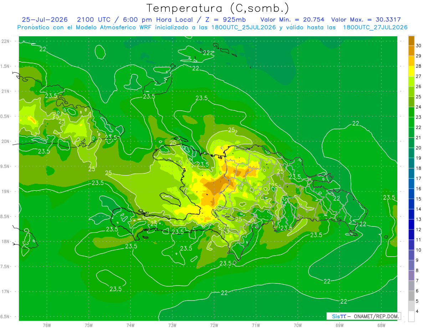
Task: Click the title "Temperatura (C,somb.)"
Action: (218, 9)
